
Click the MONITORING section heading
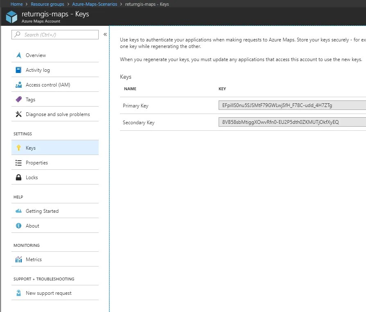coord(27,246)
